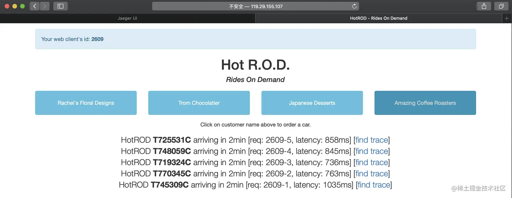Click the address bar showing 119.29.155.107
The width and height of the screenshot is (512, 198).
255,6
